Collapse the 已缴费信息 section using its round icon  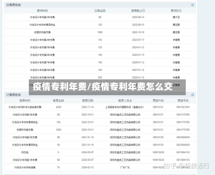[x=193, y=95]
